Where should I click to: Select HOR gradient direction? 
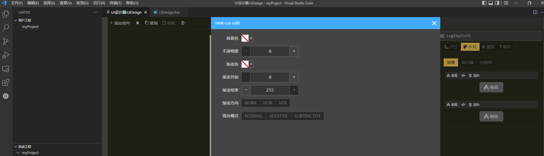[268, 103]
